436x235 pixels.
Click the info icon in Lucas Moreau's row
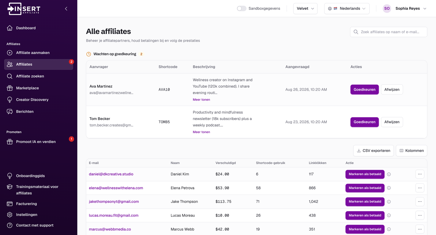point(389,215)
